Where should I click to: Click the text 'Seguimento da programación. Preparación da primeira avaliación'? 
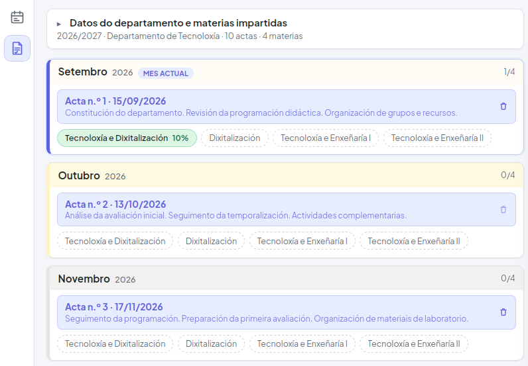click(188, 318)
